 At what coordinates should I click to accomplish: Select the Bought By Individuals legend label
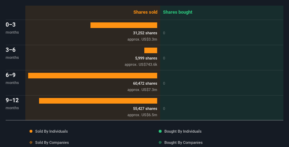[183, 131]
